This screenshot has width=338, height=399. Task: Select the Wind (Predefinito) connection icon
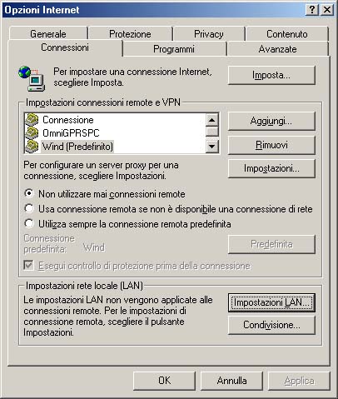click(32, 147)
